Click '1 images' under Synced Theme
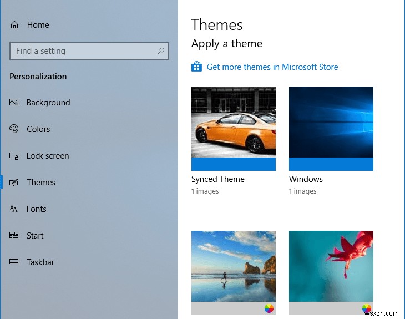 [205, 191]
